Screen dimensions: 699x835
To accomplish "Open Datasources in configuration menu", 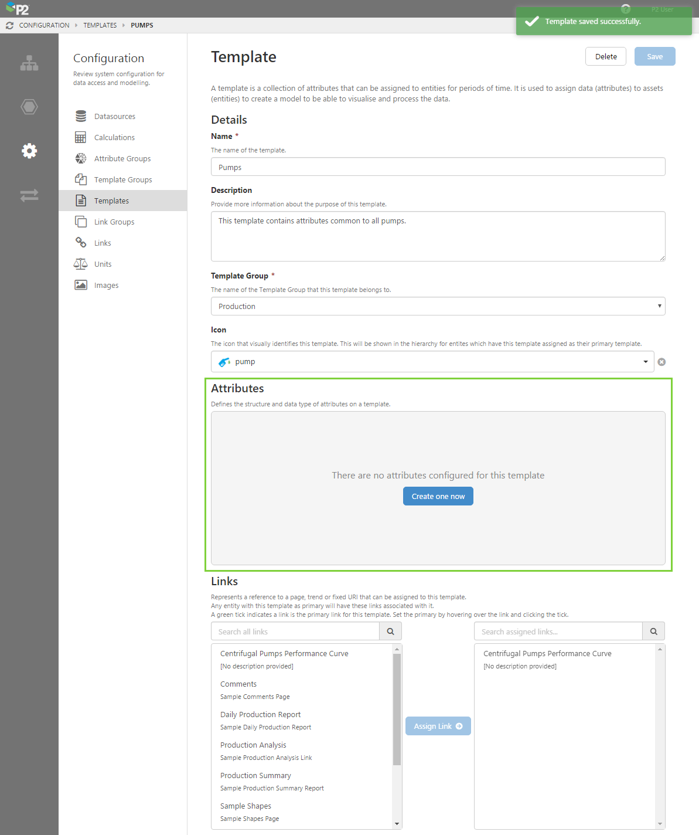I will [x=114, y=116].
